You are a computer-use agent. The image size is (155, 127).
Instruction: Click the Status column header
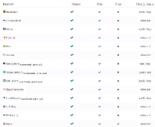click(x=76, y=4)
